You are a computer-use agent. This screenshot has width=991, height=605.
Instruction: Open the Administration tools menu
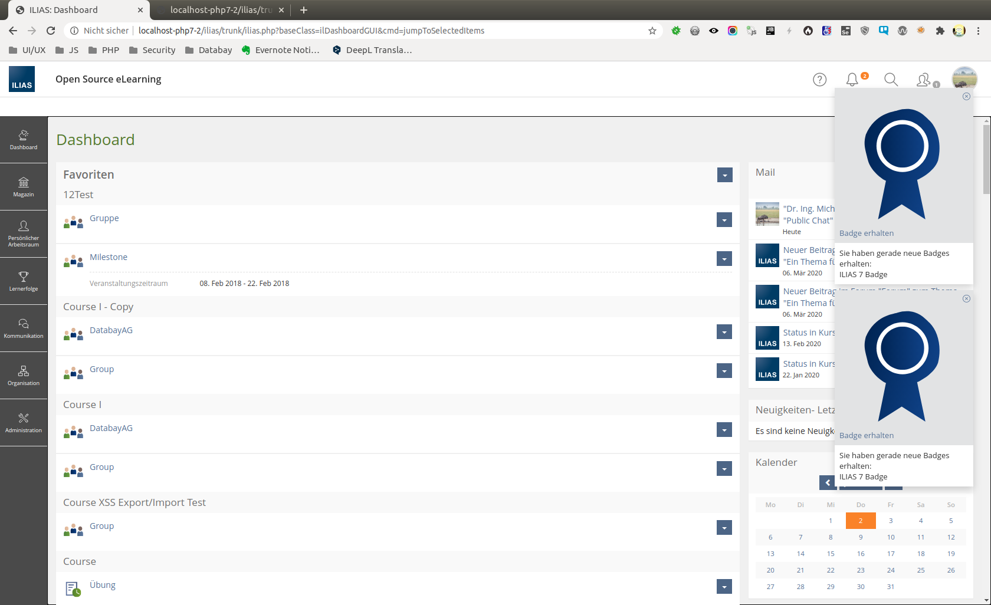point(24,423)
